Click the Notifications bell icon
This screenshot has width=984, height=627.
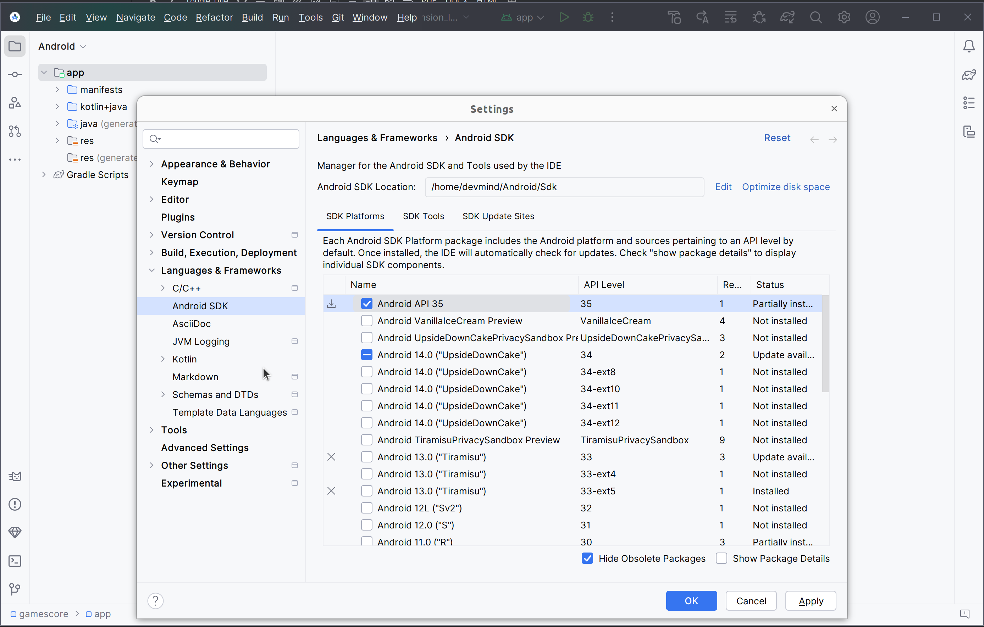pos(969,46)
